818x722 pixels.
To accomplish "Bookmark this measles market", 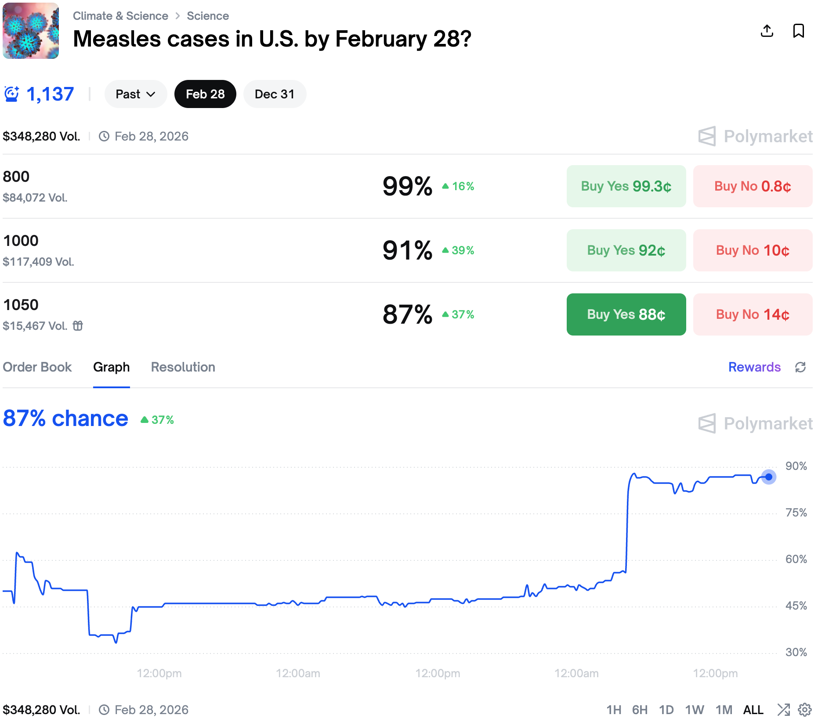I will (x=798, y=31).
